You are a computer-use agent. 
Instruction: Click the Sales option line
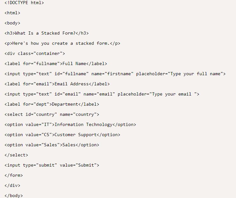pyautogui.click(x=52, y=145)
